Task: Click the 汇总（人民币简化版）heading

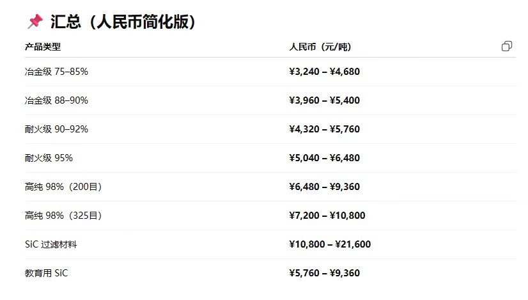Action: point(123,22)
